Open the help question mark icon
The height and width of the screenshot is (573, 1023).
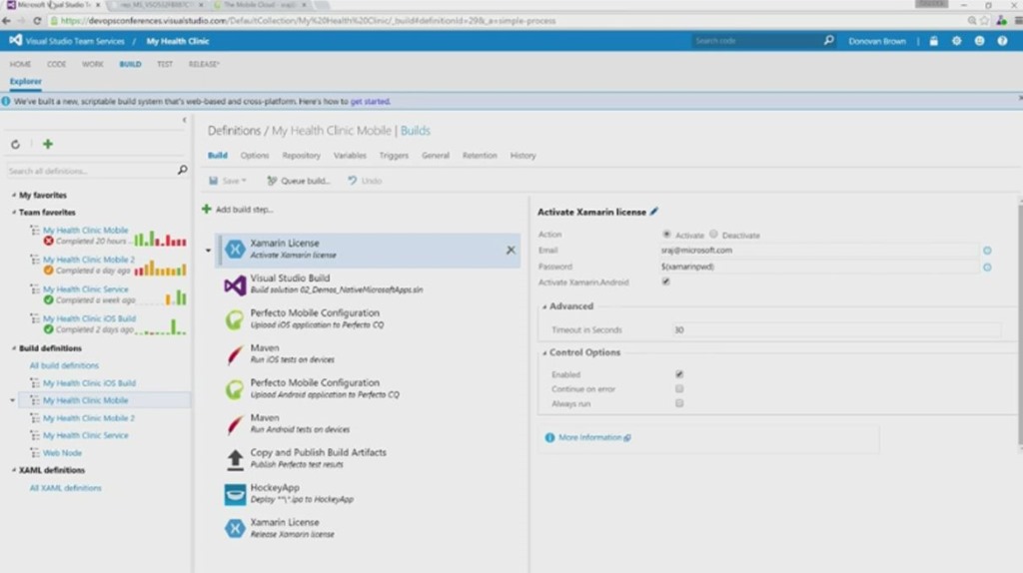(x=1002, y=41)
